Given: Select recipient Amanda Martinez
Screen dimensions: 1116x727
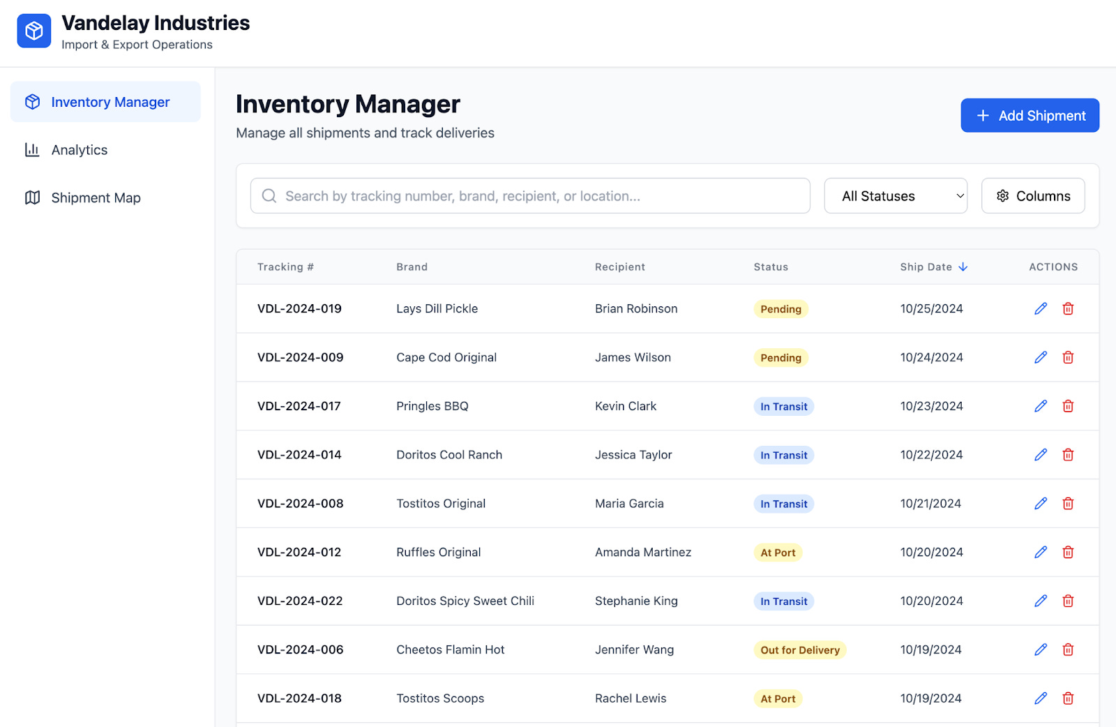Looking at the screenshot, I should click(x=643, y=552).
